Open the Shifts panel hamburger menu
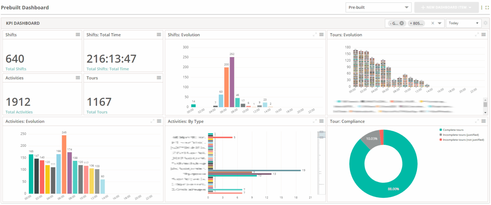 78,35
